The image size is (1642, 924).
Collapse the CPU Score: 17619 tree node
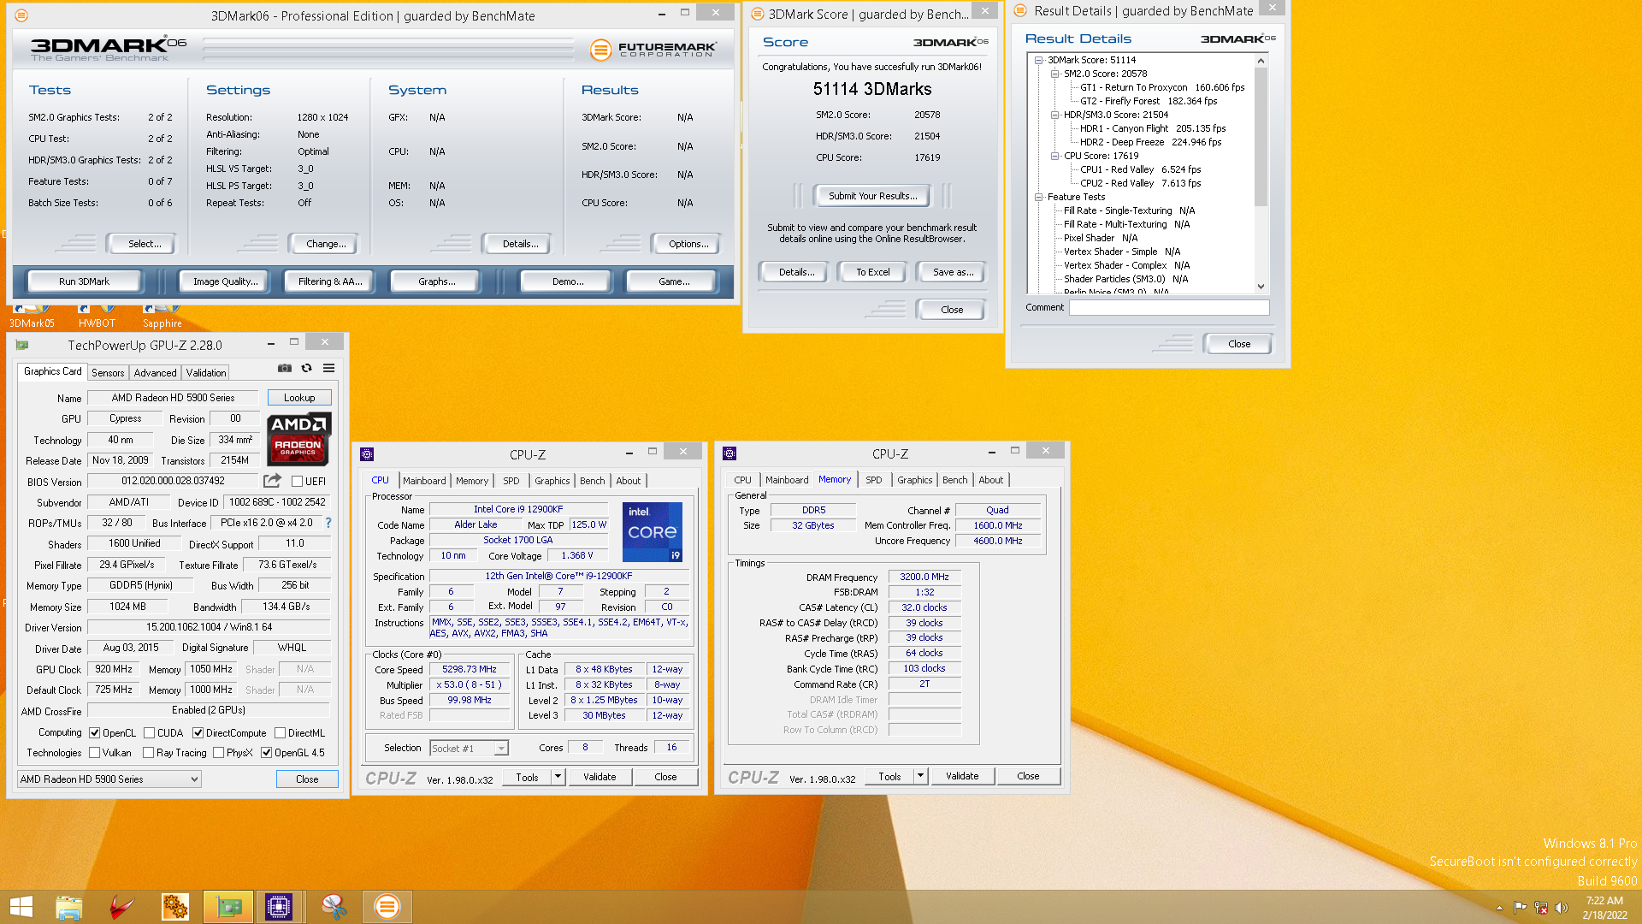[x=1054, y=156]
